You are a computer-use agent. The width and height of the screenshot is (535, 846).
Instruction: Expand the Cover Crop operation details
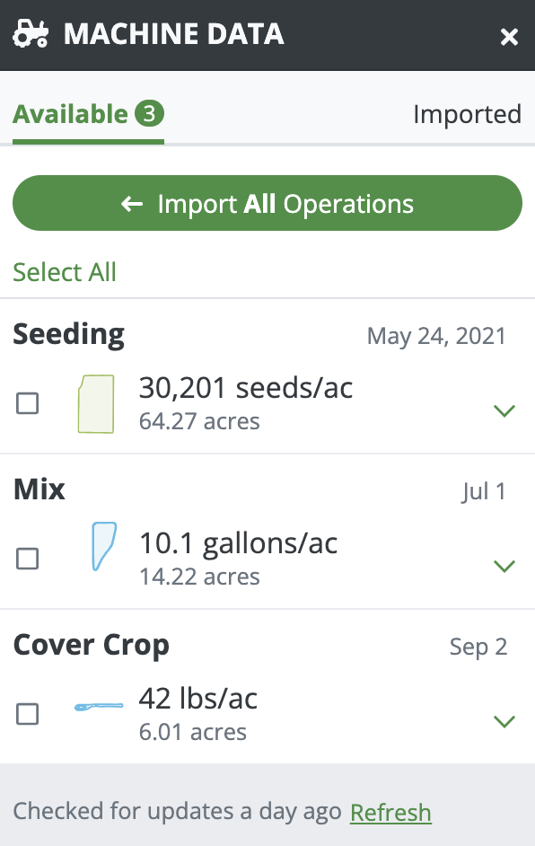point(504,721)
